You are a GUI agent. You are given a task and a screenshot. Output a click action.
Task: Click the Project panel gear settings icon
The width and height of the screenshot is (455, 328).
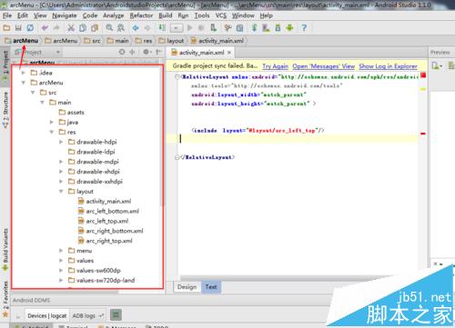147,52
